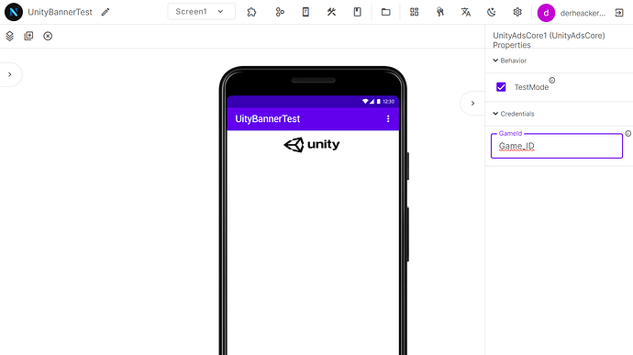The width and height of the screenshot is (633, 355).
Task: Click the logout exit icon
Action: pyautogui.click(x=619, y=13)
